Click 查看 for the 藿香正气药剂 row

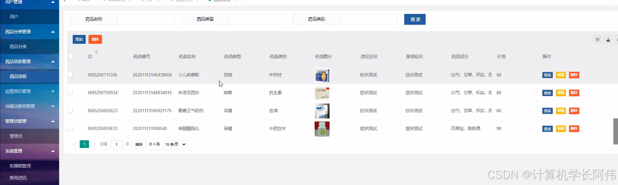click(548, 111)
